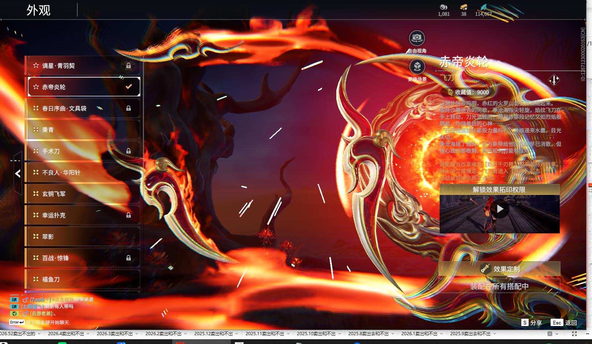The width and height of the screenshot is (592, 344).
Task: Select 手术刀 skin in the list
Action: 84,151
